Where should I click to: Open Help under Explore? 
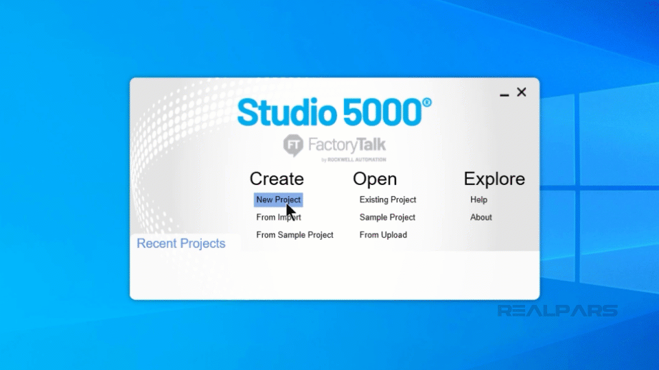[478, 199]
